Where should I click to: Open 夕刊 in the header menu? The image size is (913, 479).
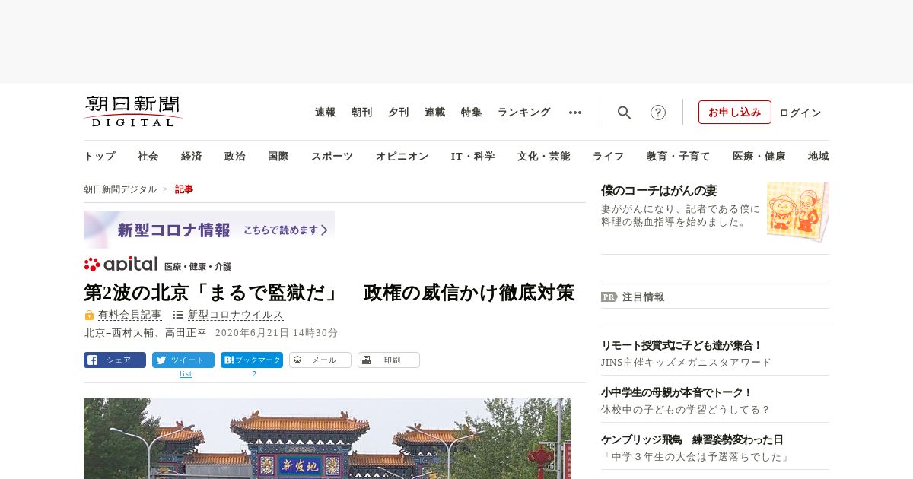coord(399,113)
